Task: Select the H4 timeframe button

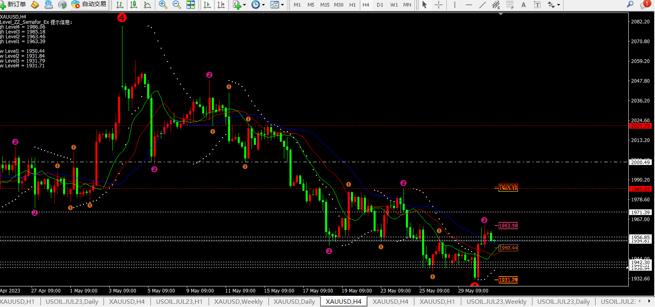Action: coord(366,5)
